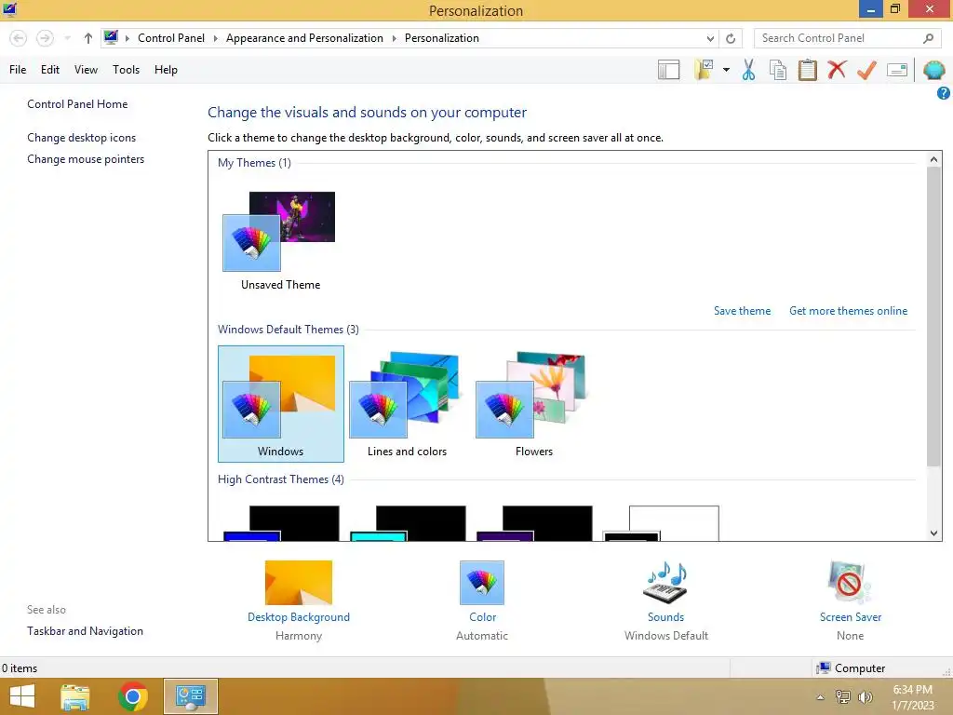Click the Control Panel icon in the address bar
The height and width of the screenshot is (715, 953).
click(x=111, y=37)
